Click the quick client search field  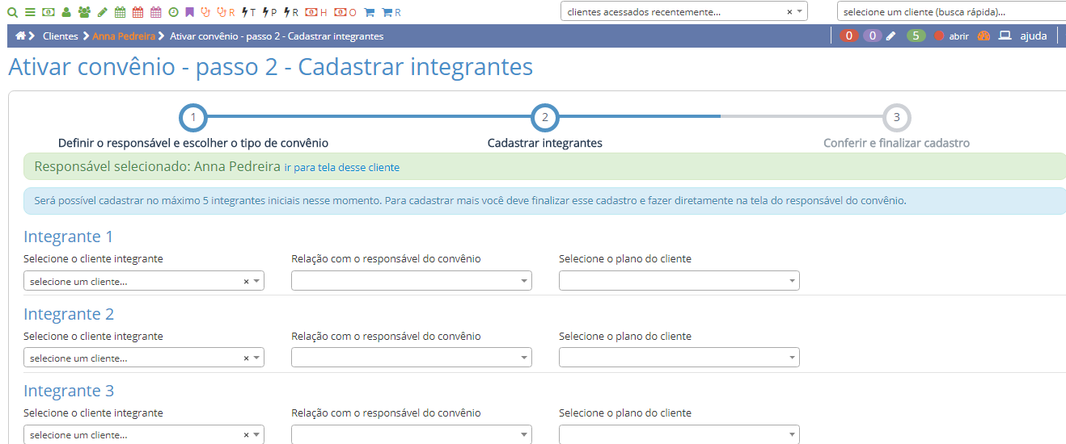tap(951, 12)
